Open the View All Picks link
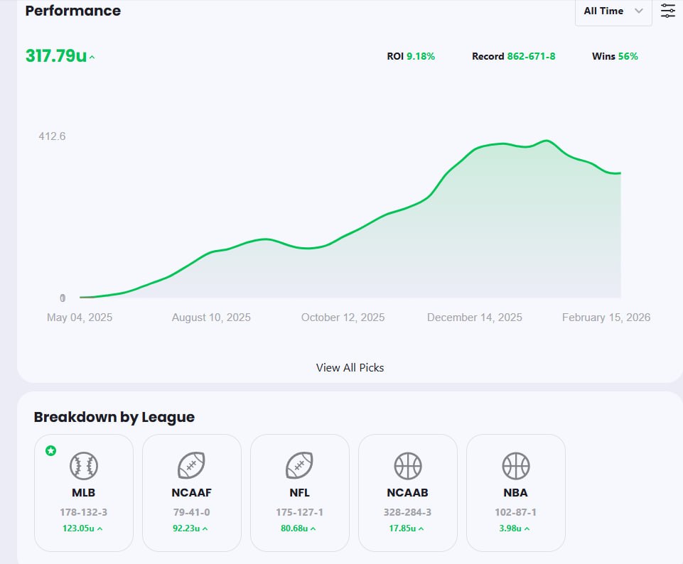This screenshot has width=683, height=564. (350, 368)
